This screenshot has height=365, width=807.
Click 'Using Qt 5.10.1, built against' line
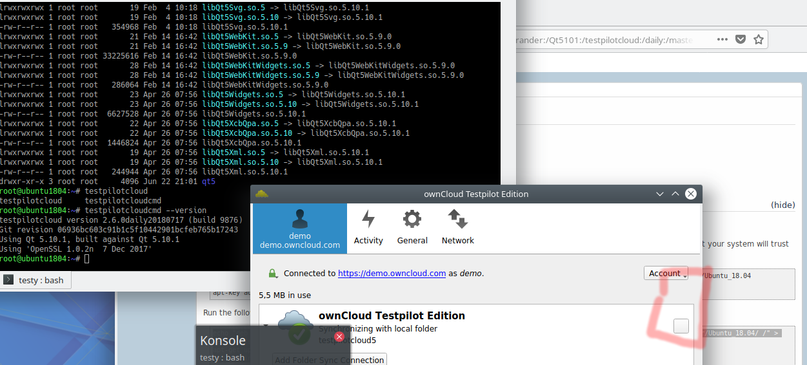point(90,239)
